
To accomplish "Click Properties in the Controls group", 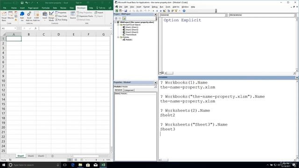I will click(x=61, y=13).
